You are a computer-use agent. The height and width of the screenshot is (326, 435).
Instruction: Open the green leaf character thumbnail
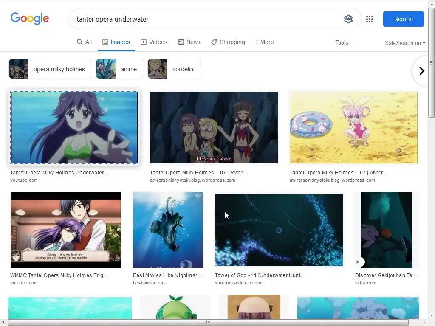point(175,306)
